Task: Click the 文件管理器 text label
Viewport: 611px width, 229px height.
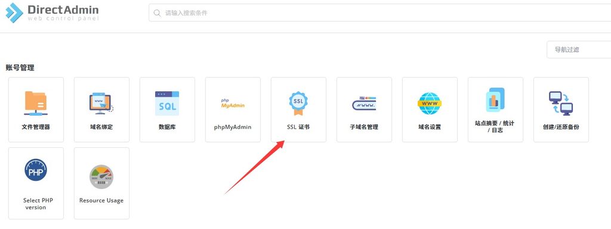Action: 36,127
